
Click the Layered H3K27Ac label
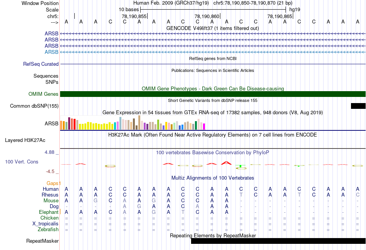pyautogui.click(x=25, y=140)
